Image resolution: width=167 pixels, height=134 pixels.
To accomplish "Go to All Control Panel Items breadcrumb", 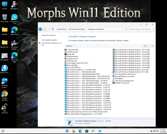I will coord(77,29).
